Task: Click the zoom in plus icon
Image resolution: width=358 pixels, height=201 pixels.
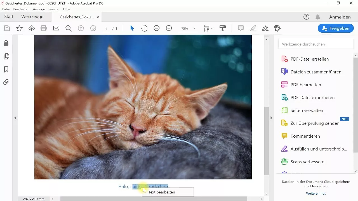Action: (169, 28)
